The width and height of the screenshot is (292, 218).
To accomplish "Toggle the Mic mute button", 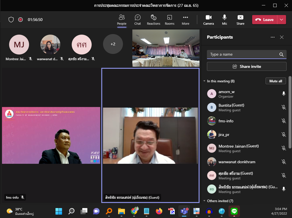I will [x=225, y=20].
